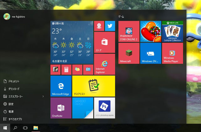
Task: Click the me fujishiro user account
Action: pyautogui.click(x=16, y=16)
